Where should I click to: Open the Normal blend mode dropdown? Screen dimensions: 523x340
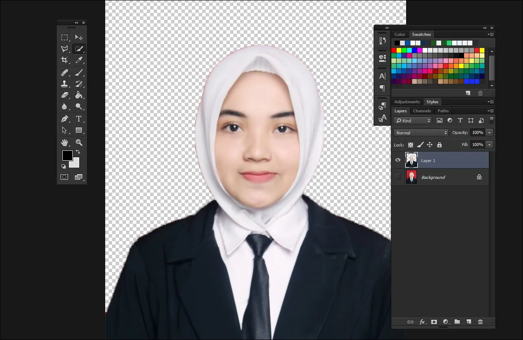tap(420, 133)
